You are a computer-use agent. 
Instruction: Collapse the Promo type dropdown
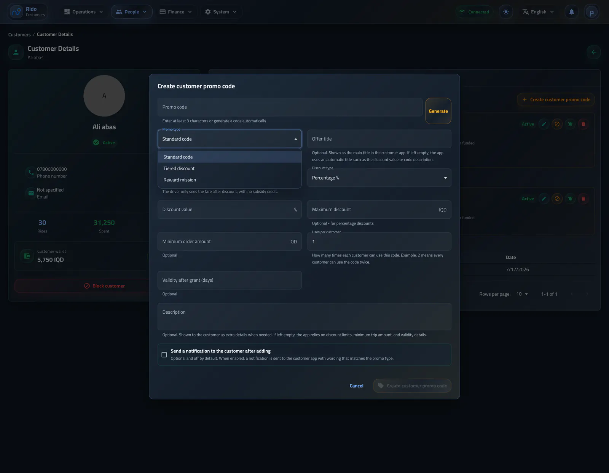coord(230,139)
